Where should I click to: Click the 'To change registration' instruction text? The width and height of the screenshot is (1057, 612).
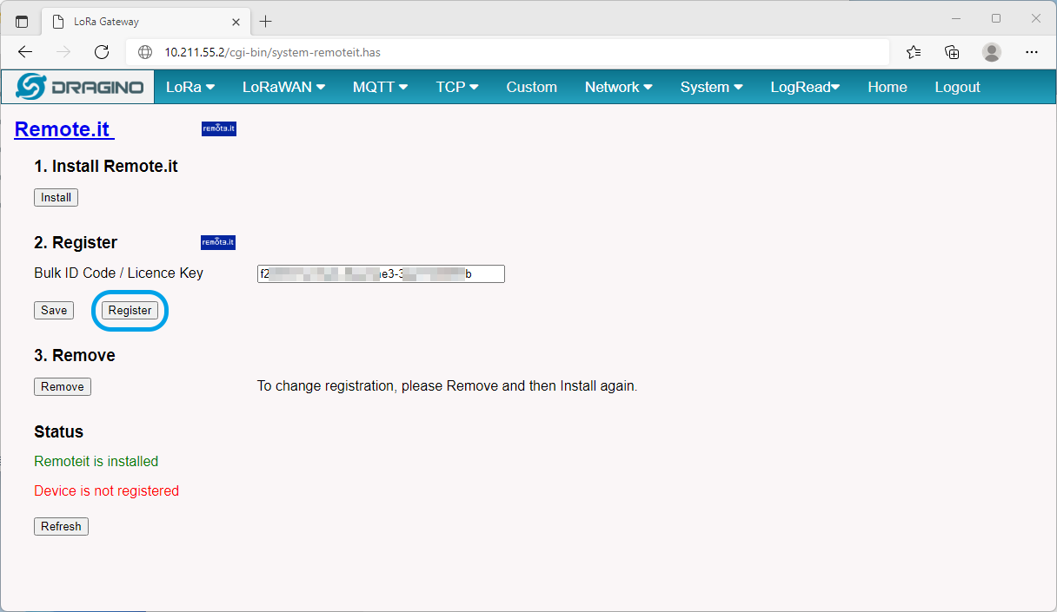(x=447, y=386)
